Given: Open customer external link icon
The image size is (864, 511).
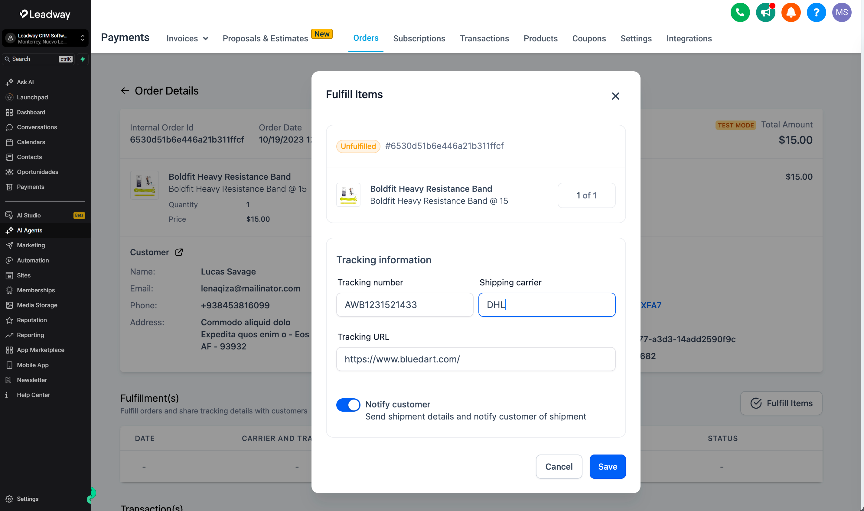Looking at the screenshot, I should tap(179, 252).
